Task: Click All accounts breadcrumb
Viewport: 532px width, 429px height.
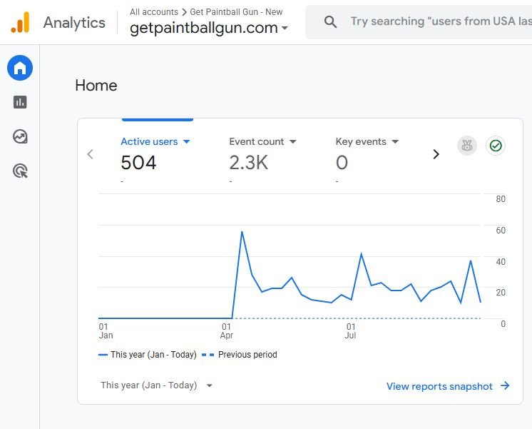Action: coord(154,12)
